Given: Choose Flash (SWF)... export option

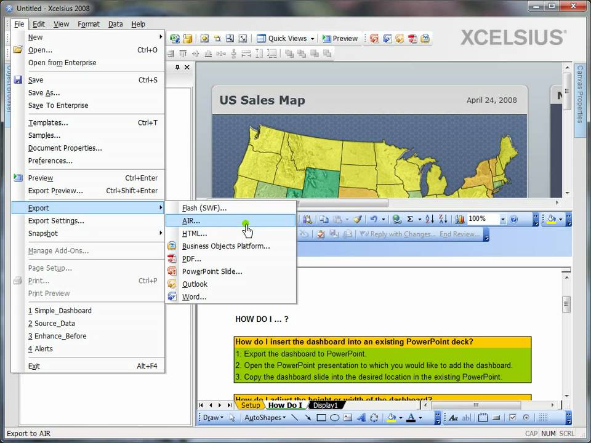Looking at the screenshot, I should (x=231, y=208).
